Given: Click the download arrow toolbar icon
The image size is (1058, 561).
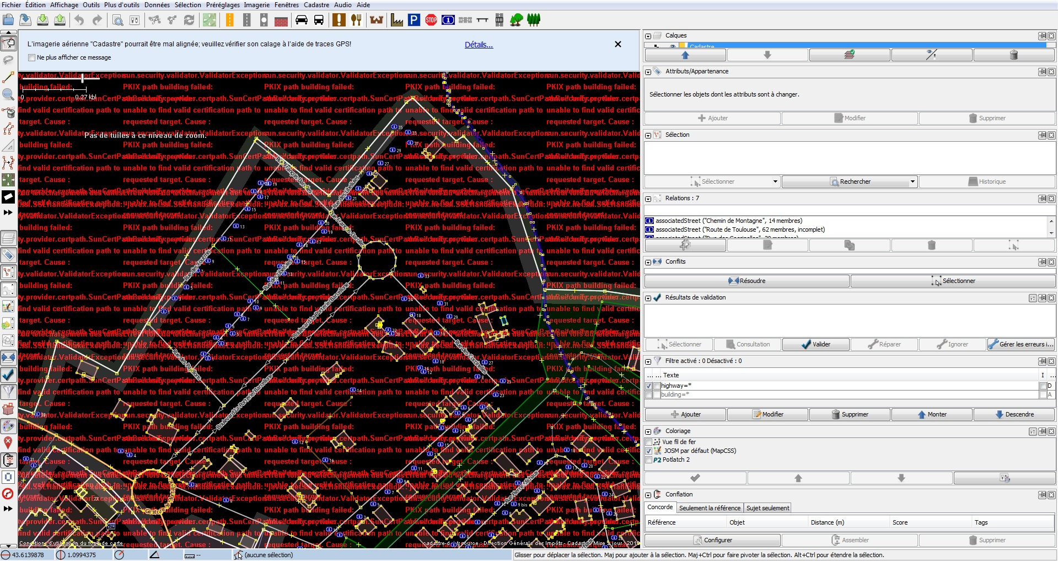Looking at the screenshot, I should click(x=42, y=20).
